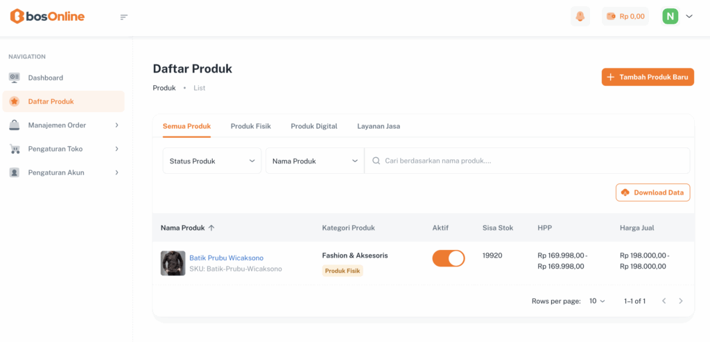Click the bosOnline logo icon
Image resolution: width=710 pixels, height=342 pixels.
17,17
